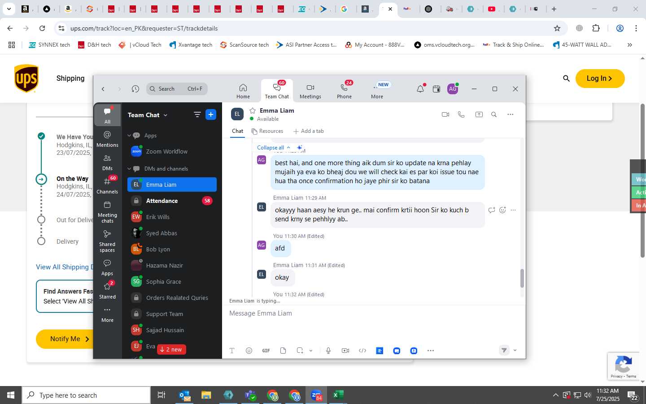Start video call with Emma Liam
This screenshot has width=646, height=404.
[x=445, y=114]
